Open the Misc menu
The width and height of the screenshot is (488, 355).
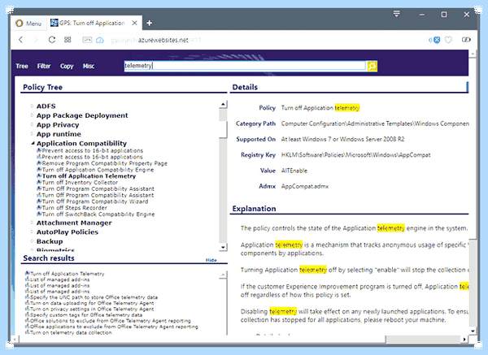(x=89, y=66)
